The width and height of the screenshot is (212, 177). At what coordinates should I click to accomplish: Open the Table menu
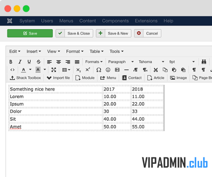click(x=96, y=51)
